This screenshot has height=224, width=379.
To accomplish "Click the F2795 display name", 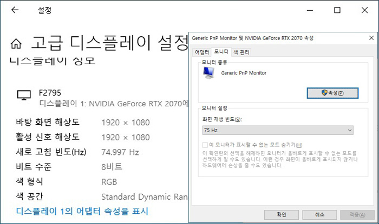I will [x=50, y=93].
